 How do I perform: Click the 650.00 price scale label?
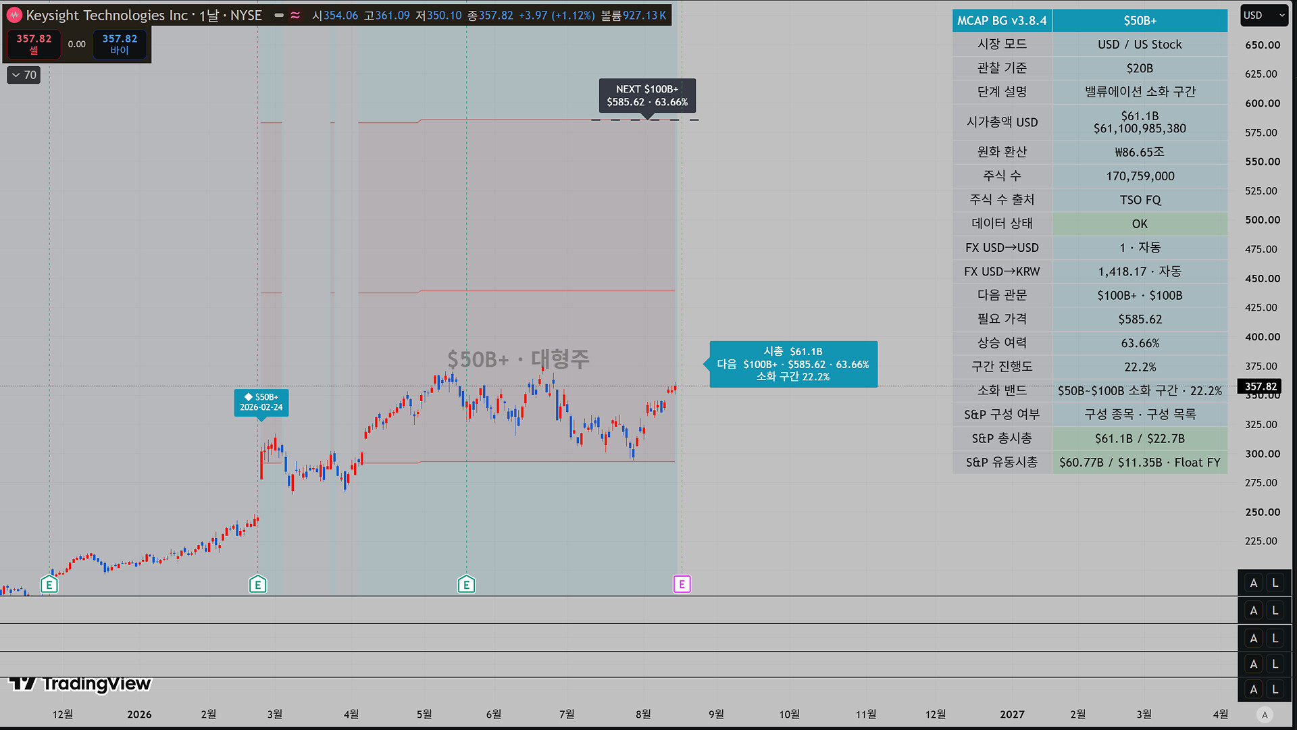click(1262, 45)
